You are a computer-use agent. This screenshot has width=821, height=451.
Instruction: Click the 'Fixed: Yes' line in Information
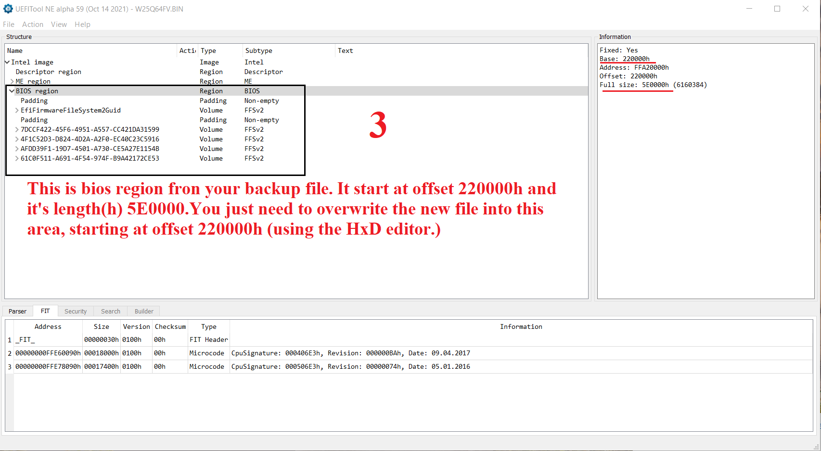(619, 50)
